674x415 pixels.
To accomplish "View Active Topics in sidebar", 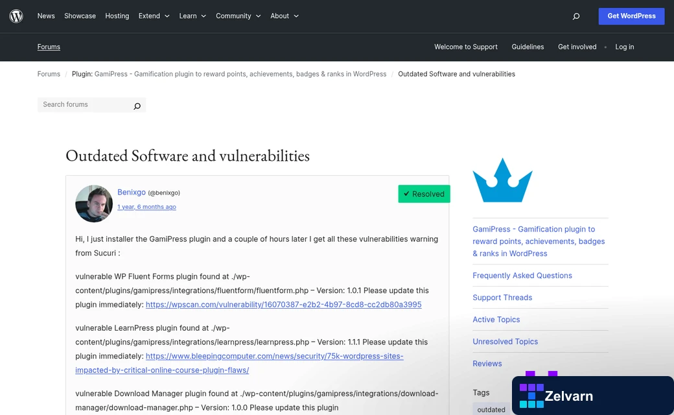I will point(496,320).
